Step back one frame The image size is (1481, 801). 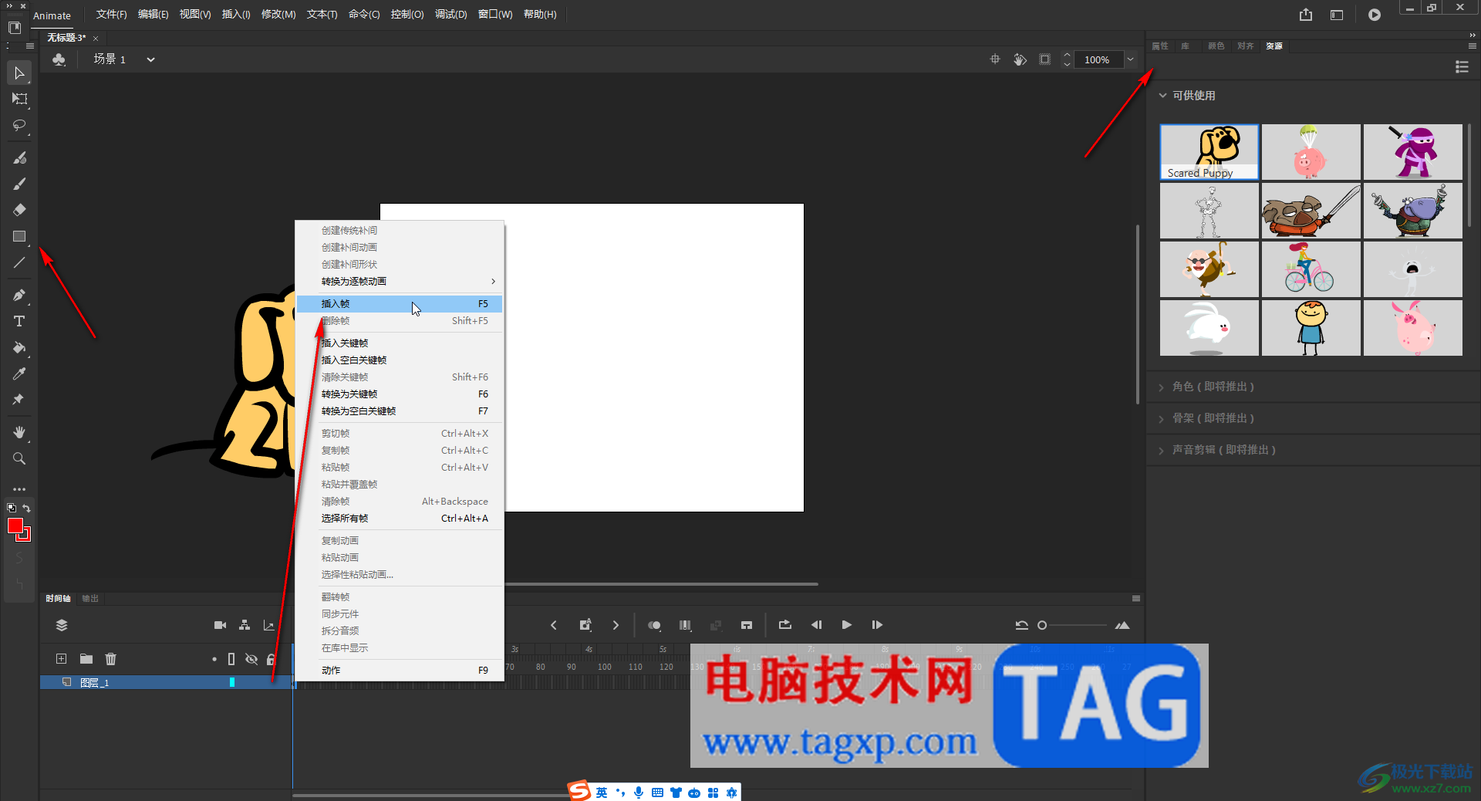point(816,625)
